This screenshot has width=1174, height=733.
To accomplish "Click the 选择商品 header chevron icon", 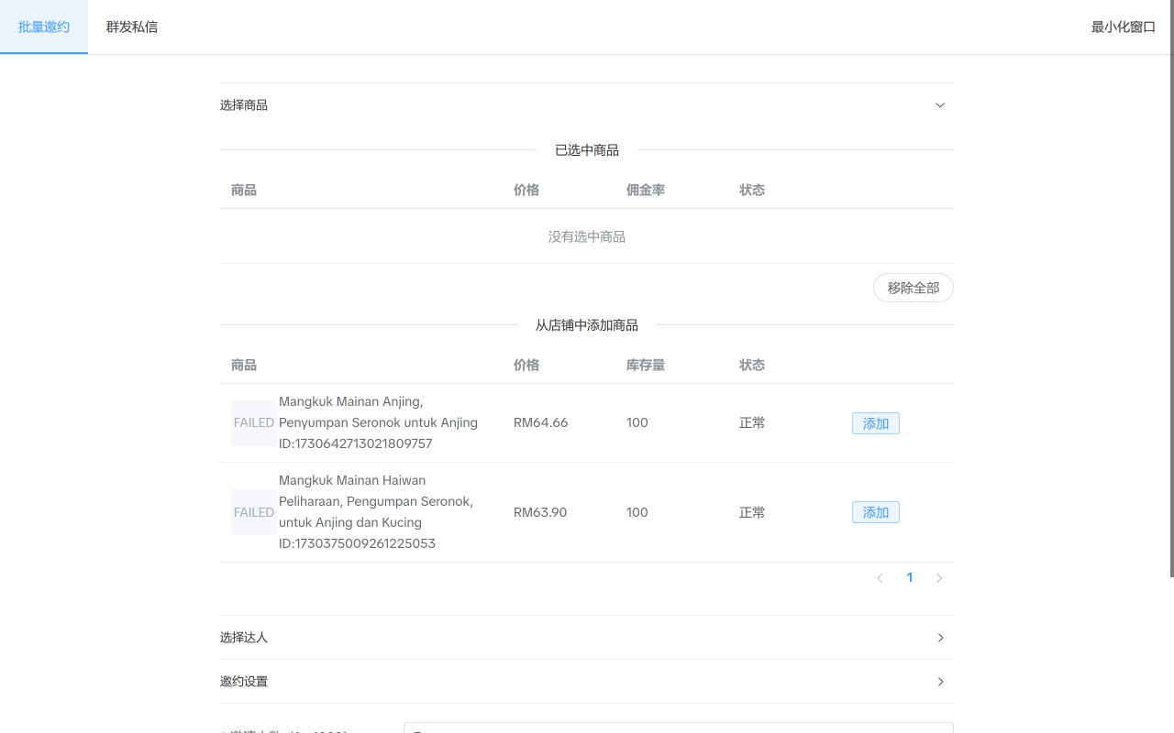I will [x=939, y=104].
